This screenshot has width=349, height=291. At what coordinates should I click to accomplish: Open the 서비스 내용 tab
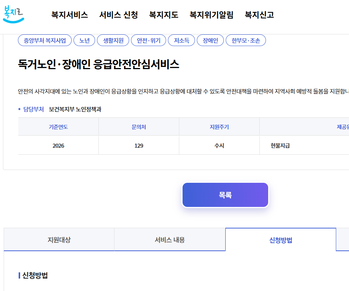point(170,239)
